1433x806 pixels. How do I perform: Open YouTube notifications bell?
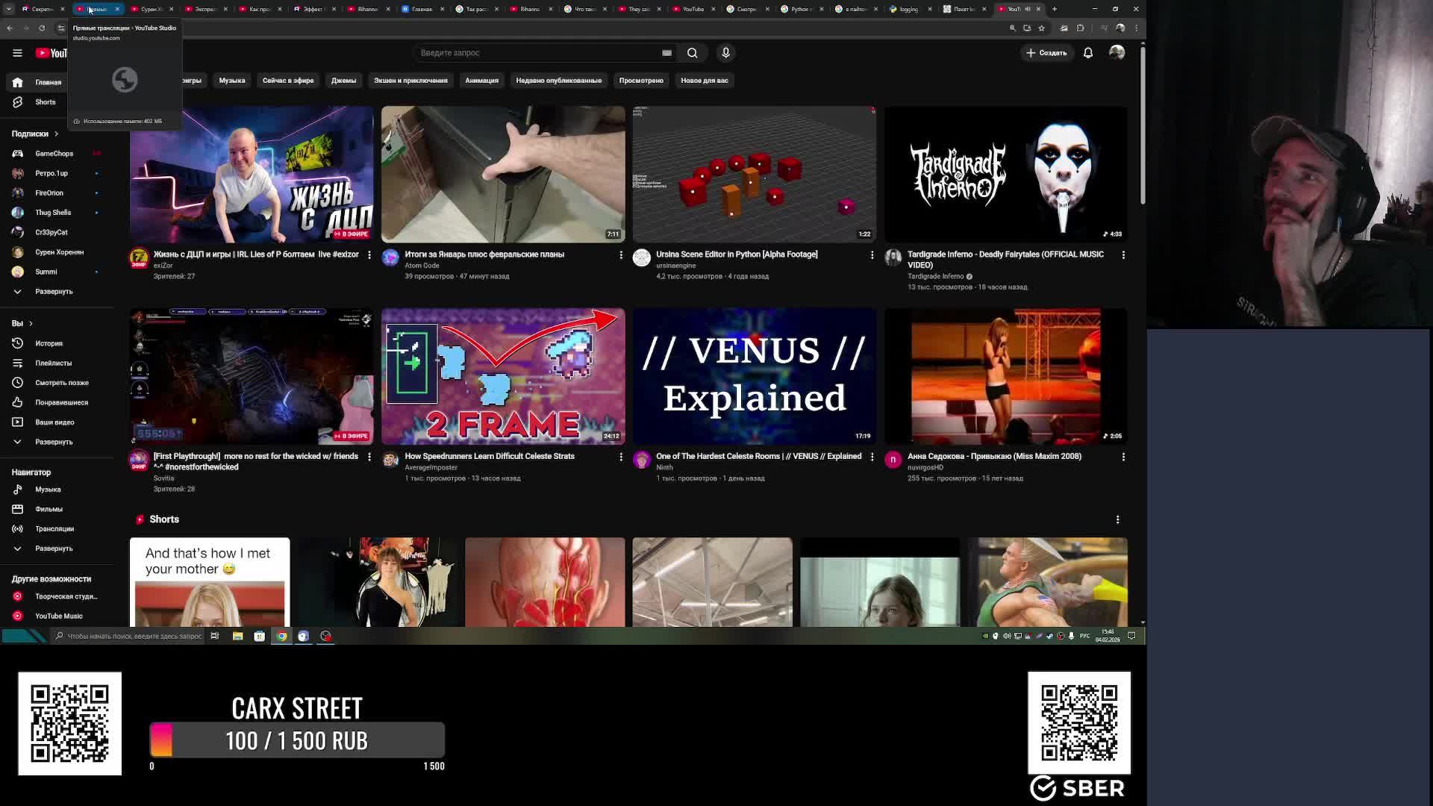click(1088, 53)
